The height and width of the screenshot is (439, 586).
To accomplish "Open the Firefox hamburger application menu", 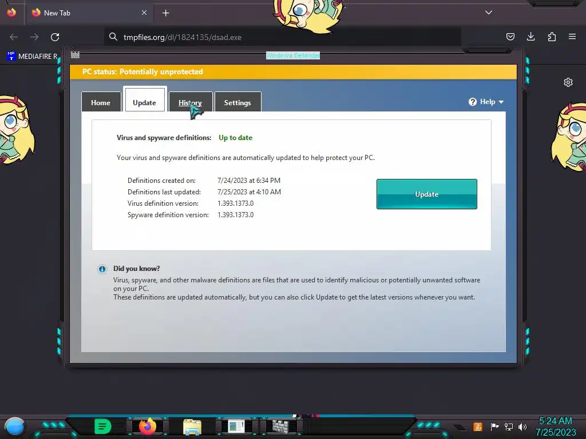I will pyautogui.click(x=572, y=37).
